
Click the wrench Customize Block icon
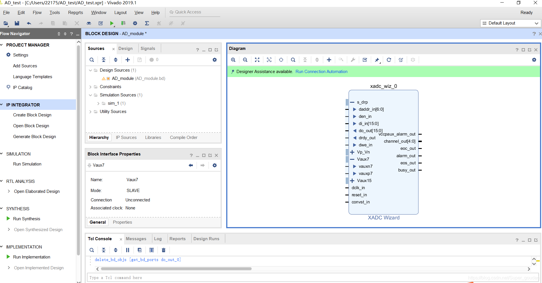(x=353, y=60)
